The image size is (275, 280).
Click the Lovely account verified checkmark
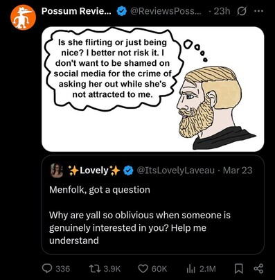(128, 170)
